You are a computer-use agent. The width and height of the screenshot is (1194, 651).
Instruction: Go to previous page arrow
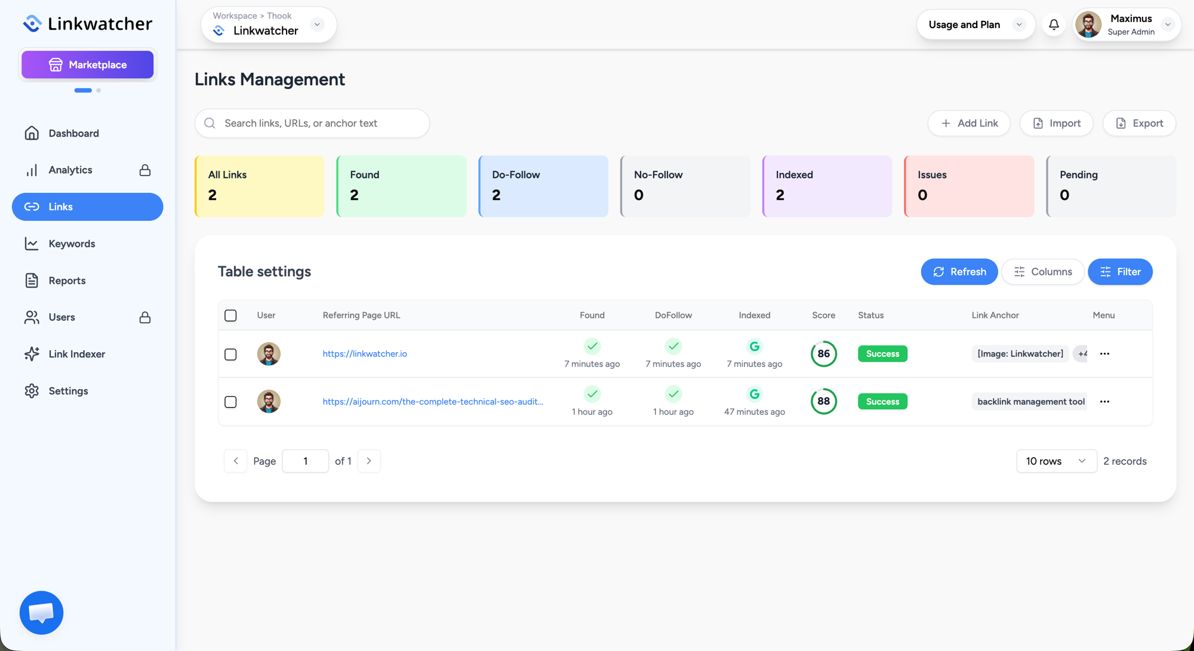click(236, 461)
